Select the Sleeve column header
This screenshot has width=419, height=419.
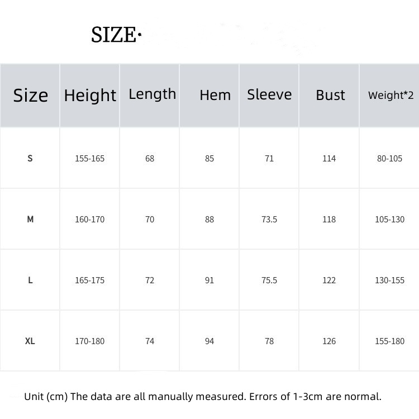[x=269, y=94]
